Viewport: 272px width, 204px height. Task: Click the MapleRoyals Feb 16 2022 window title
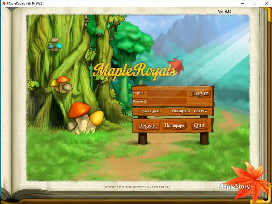tap(24, 3)
